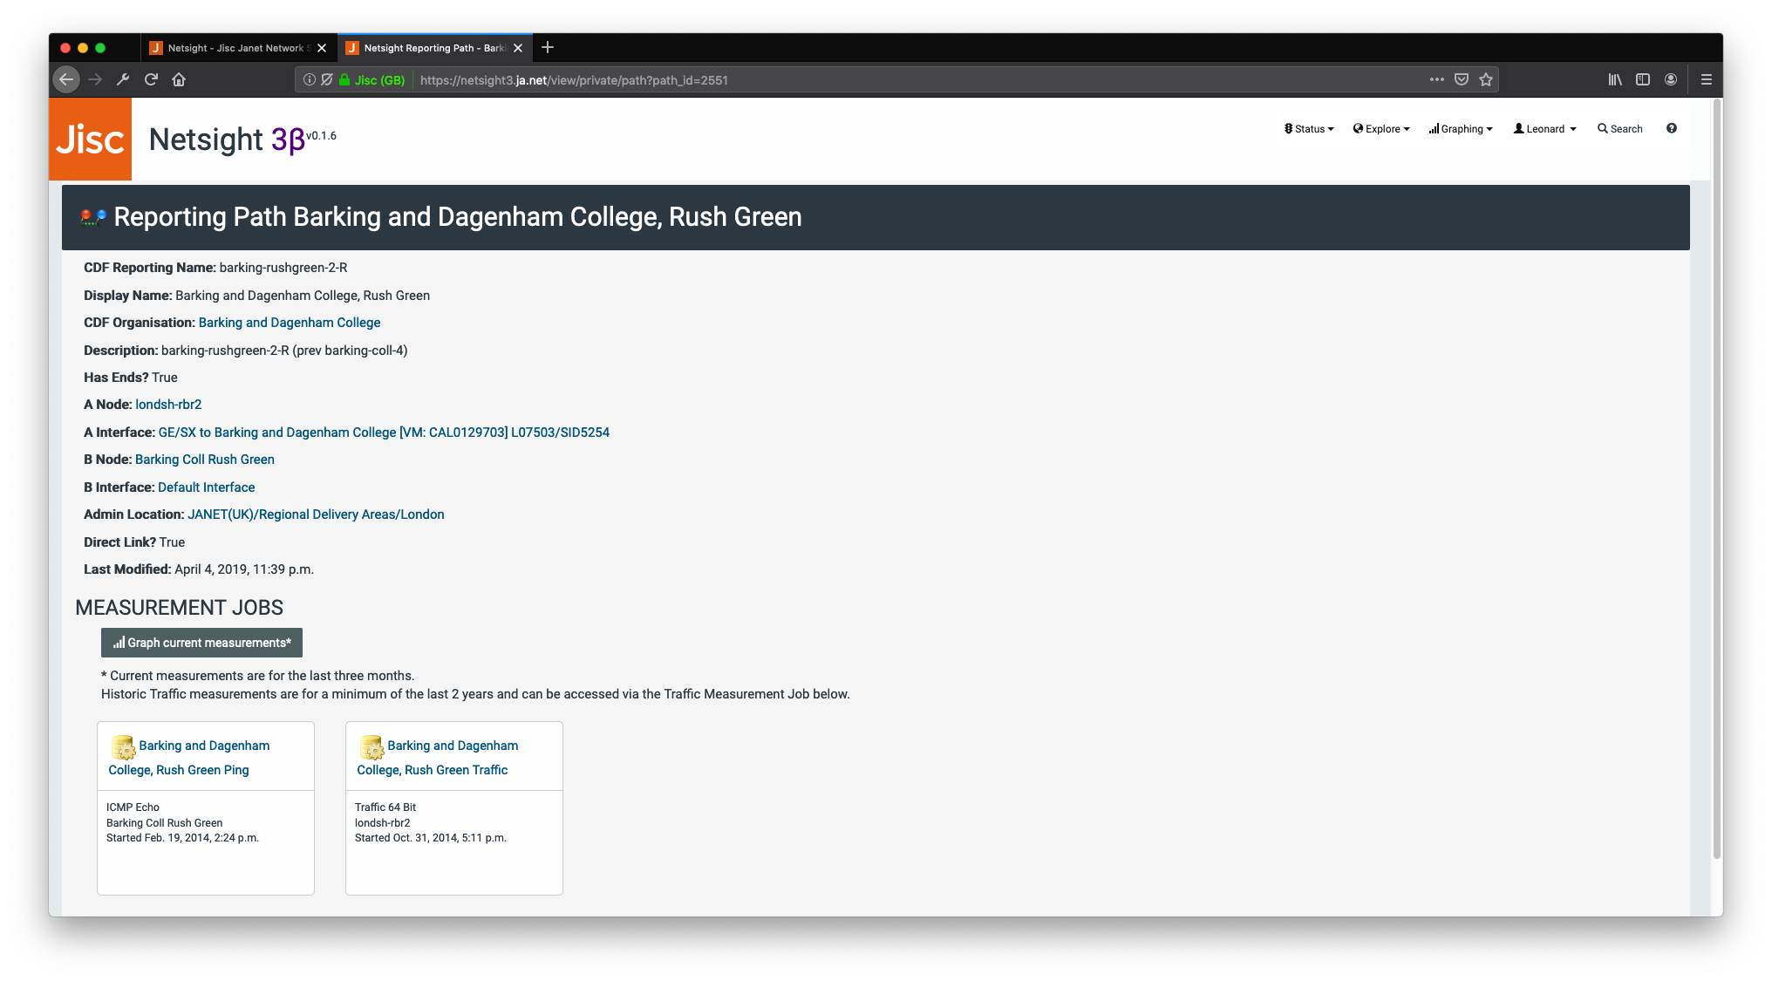The height and width of the screenshot is (981, 1772).
Task: Click the CDF Reporting Name value barking-rushgreen-2-R
Action: click(x=283, y=268)
